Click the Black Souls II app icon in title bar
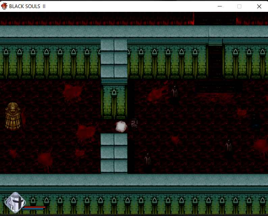268x216 pixels. (x=4, y=6)
